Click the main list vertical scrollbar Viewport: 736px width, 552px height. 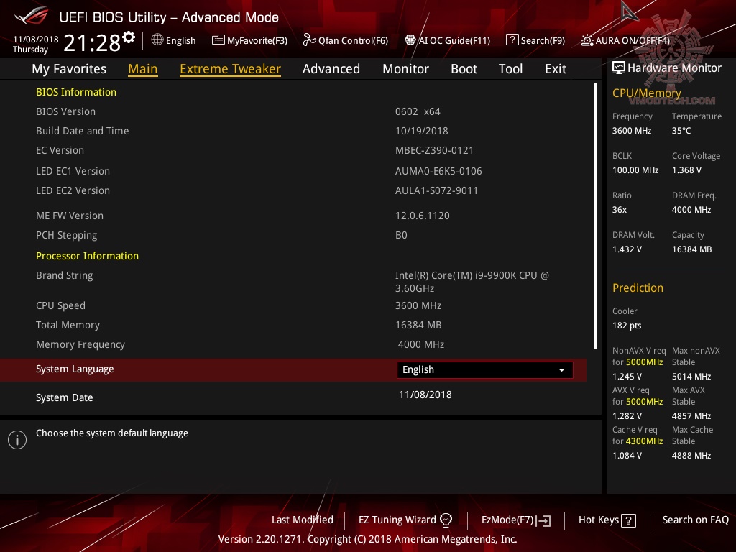pyautogui.click(x=595, y=216)
